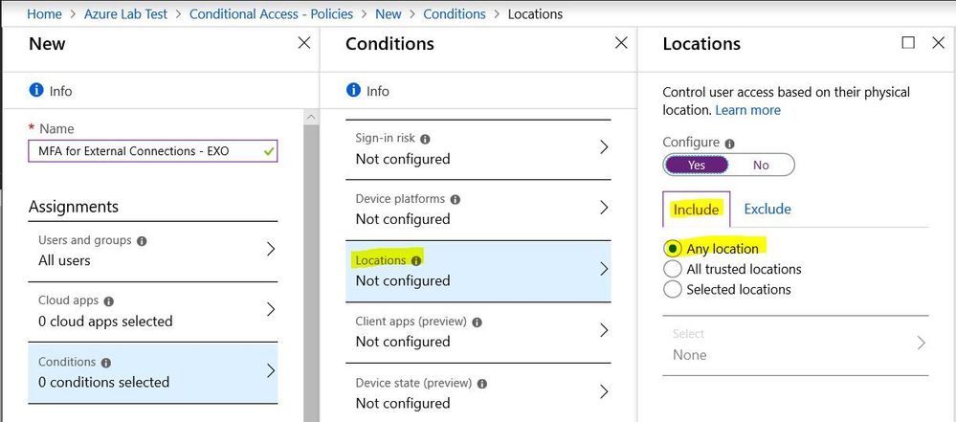Click the policy Name input field
Screen dimensions: 956x422
point(152,150)
